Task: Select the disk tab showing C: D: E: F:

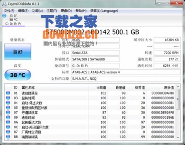Action: (x=13, y=20)
